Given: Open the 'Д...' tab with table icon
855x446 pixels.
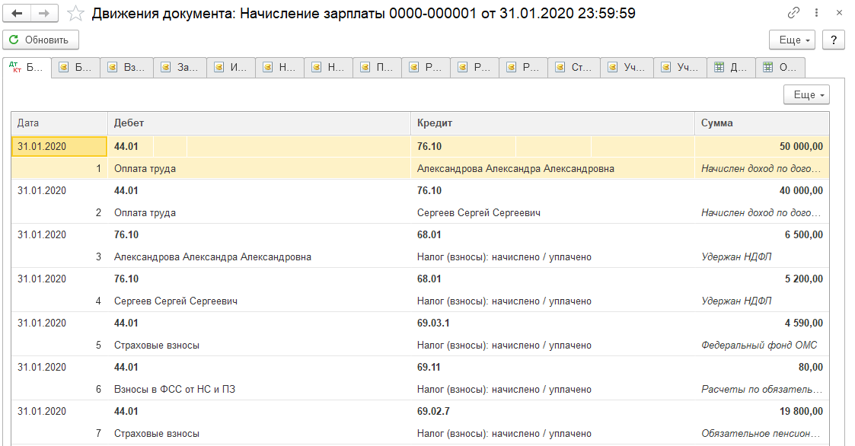Looking at the screenshot, I should tap(731, 68).
